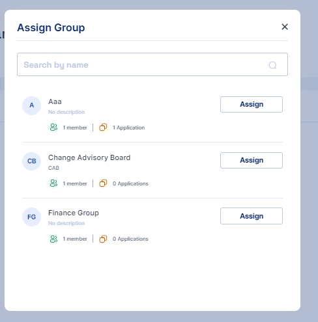318x322 pixels.
Task: Click the members icon under Aaa
Action: [53, 127]
